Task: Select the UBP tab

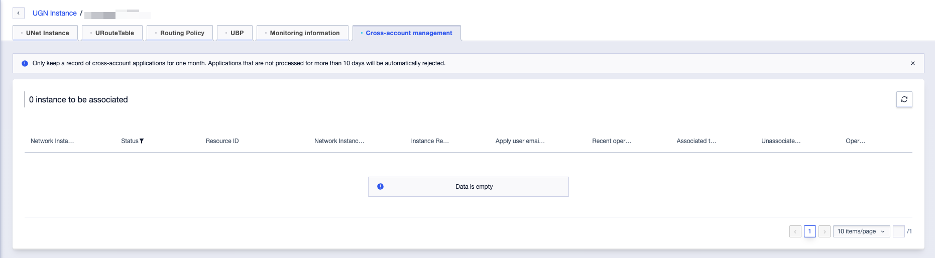Action: click(x=235, y=33)
